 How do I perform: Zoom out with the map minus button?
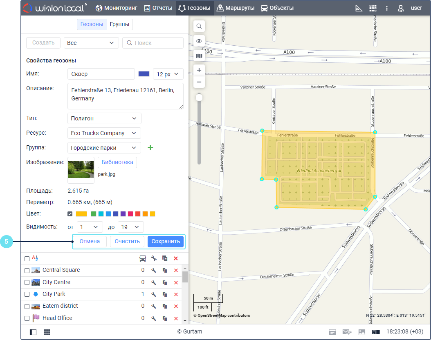click(199, 82)
